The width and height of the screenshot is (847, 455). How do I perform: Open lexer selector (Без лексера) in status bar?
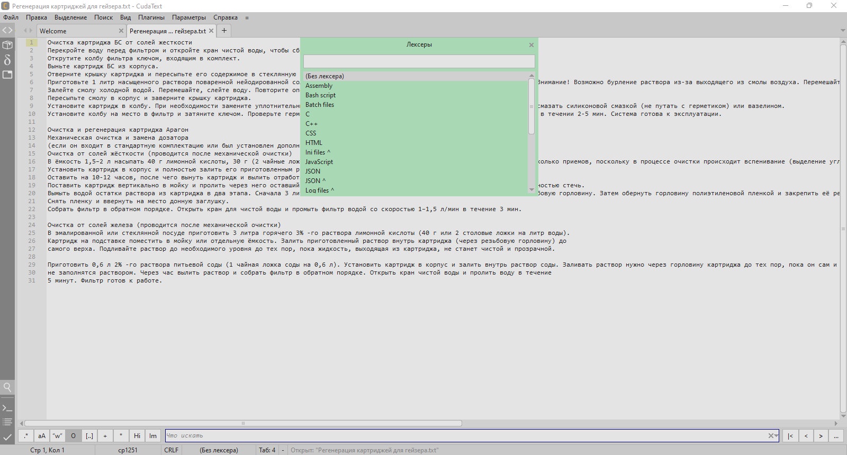pyautogui.click(x=219, y=450)
